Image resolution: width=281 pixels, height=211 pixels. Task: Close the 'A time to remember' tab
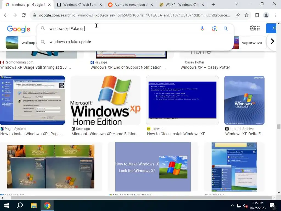(x=152, y=5)
